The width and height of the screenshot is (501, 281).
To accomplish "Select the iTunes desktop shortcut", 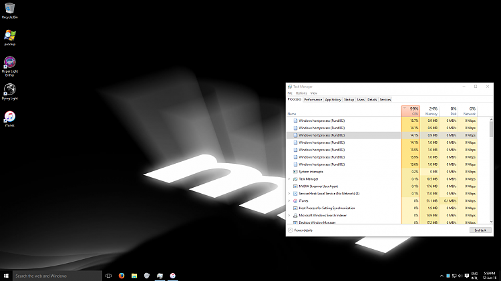I will [x=9, y=119].
